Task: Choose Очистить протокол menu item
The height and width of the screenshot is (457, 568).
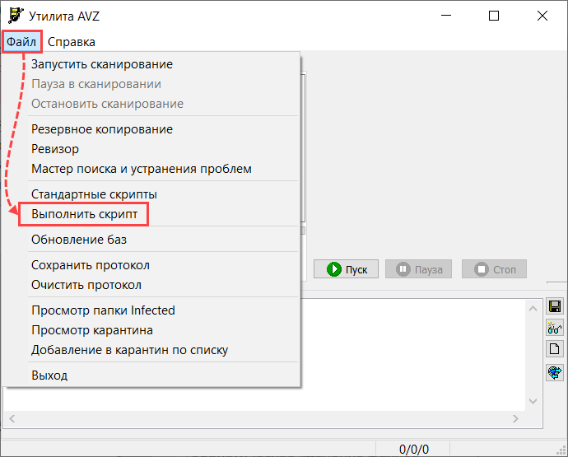Action: [152, 285]
